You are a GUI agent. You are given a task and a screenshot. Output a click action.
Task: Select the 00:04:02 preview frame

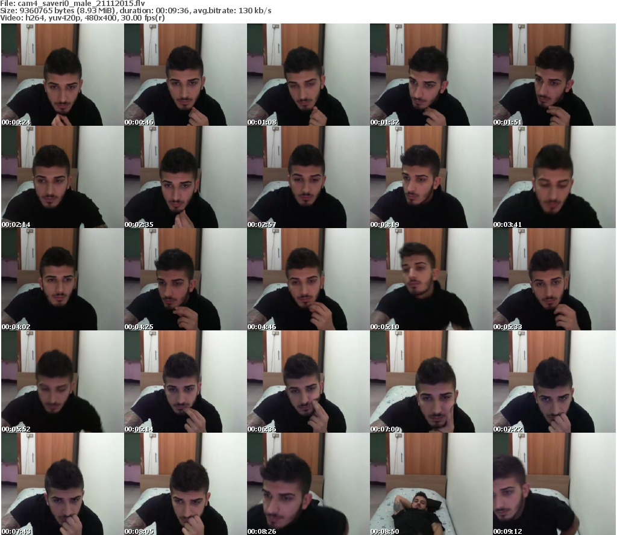tap(62, 279)
